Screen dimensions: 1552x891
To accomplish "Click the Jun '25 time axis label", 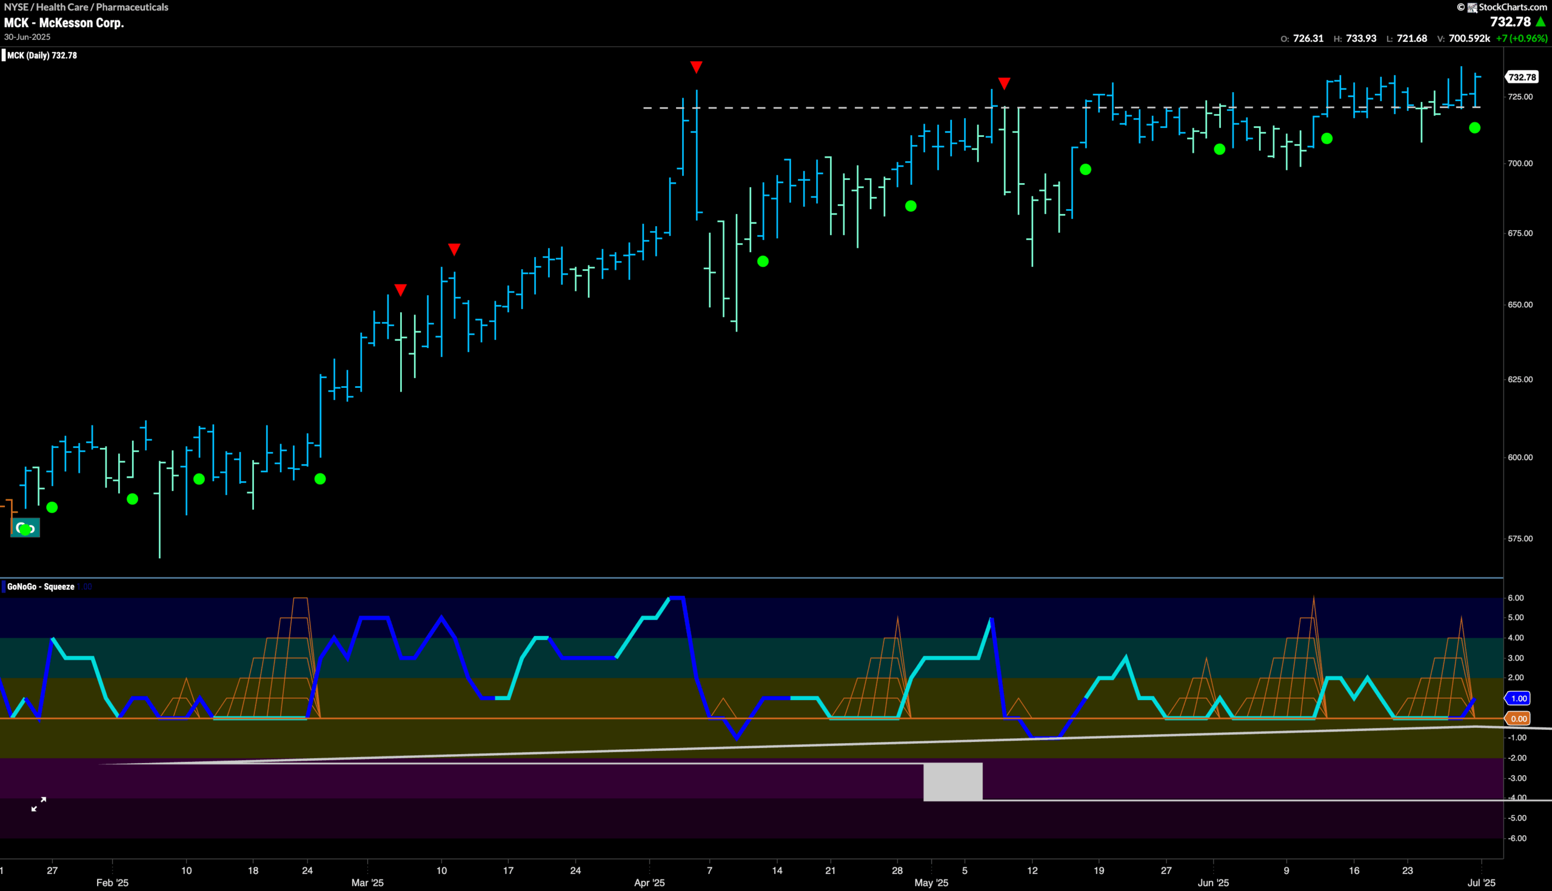I will [x=1213, y=883].
